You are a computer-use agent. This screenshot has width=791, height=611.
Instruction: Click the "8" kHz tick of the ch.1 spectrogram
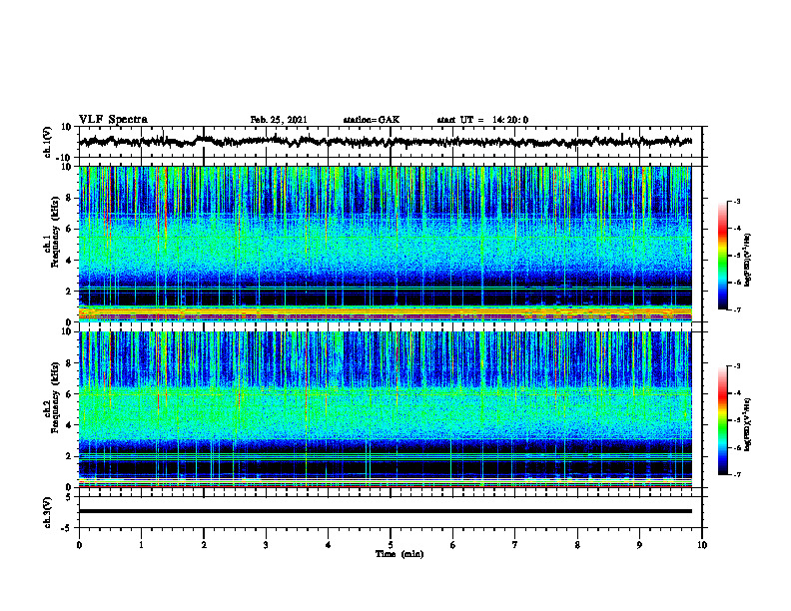pos(69,198)
